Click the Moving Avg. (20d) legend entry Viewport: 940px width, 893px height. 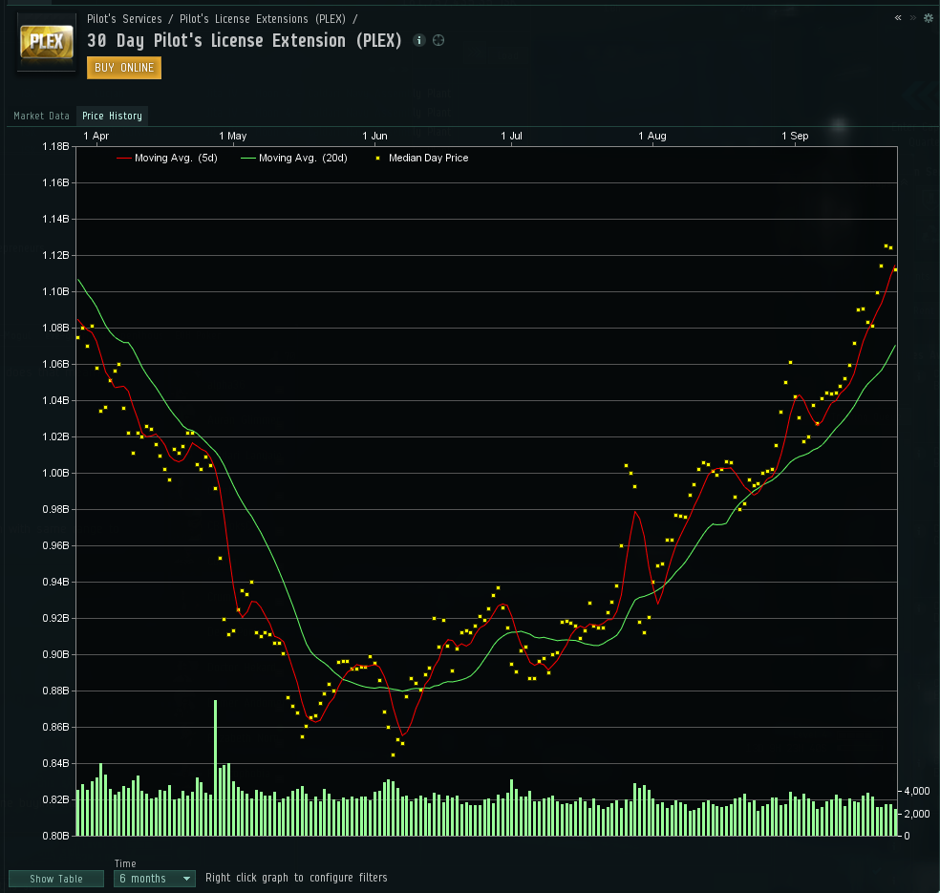coord(294,159)
